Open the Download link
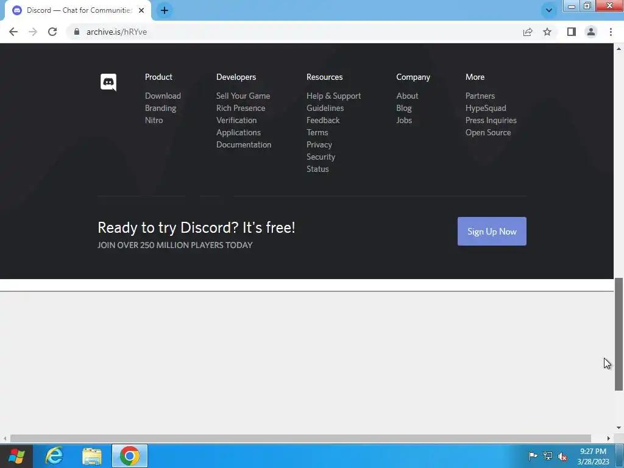This screenshot has width=624, height=468. (x=163, y=96)
